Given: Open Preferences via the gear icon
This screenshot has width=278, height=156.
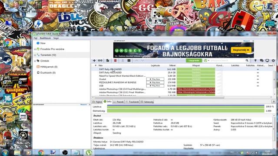Looking at the screenshot, I should point(273,61).
